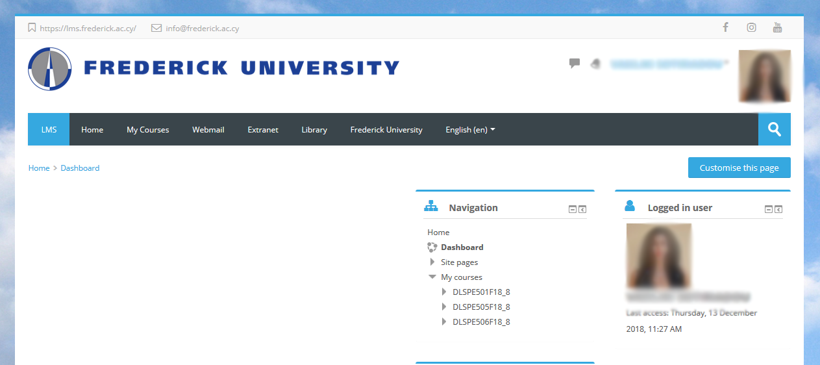Screen dimensions: 820x365
Task: Open the https://lms.frederick.ac.cy/ link
Action: pos(88,28)
